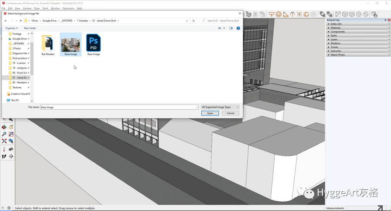This screenshot has width=391, height=211.
Task: Open the view options dropdown arrow
Action: point(224,28)
